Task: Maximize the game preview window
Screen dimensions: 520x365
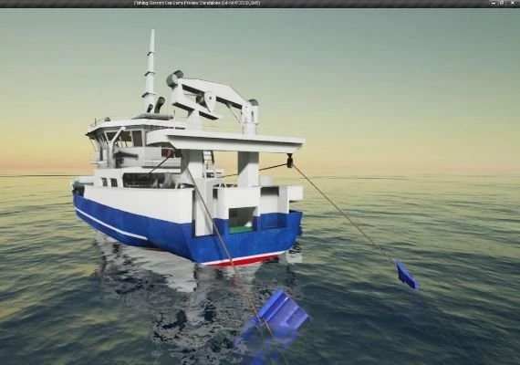Action: [502, 3]
